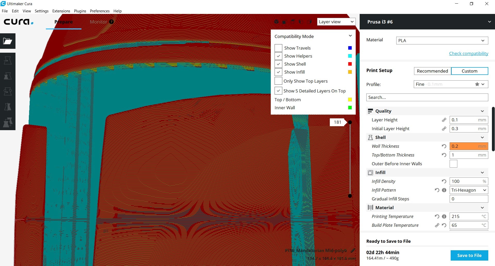The image size is (495, 266).
Task: Check Outer Before Inner Walls box
Action: pos(453,164)
